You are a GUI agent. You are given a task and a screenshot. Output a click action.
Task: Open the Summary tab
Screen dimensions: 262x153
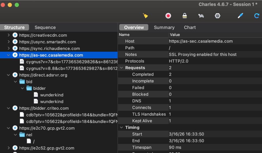click(x=164, y=27)
